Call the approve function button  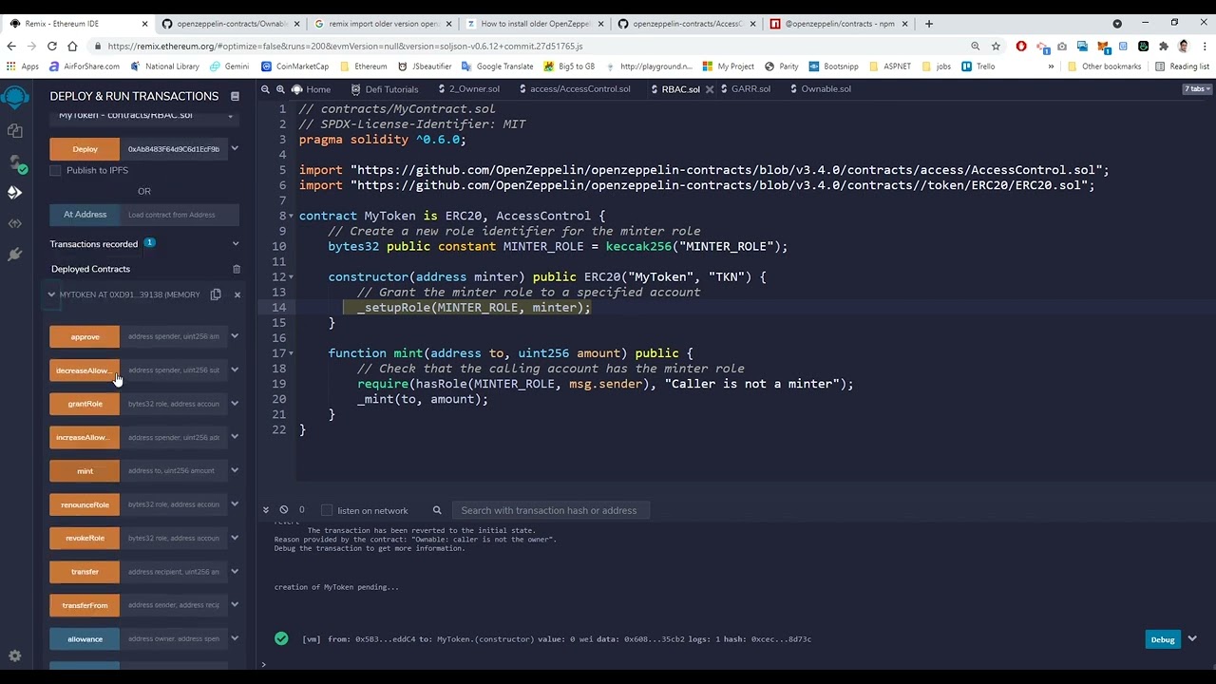point(85,336)
